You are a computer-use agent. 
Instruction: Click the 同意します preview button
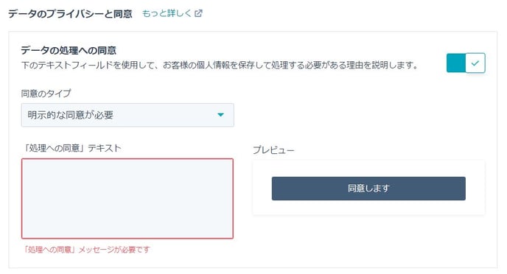point(368,189)
